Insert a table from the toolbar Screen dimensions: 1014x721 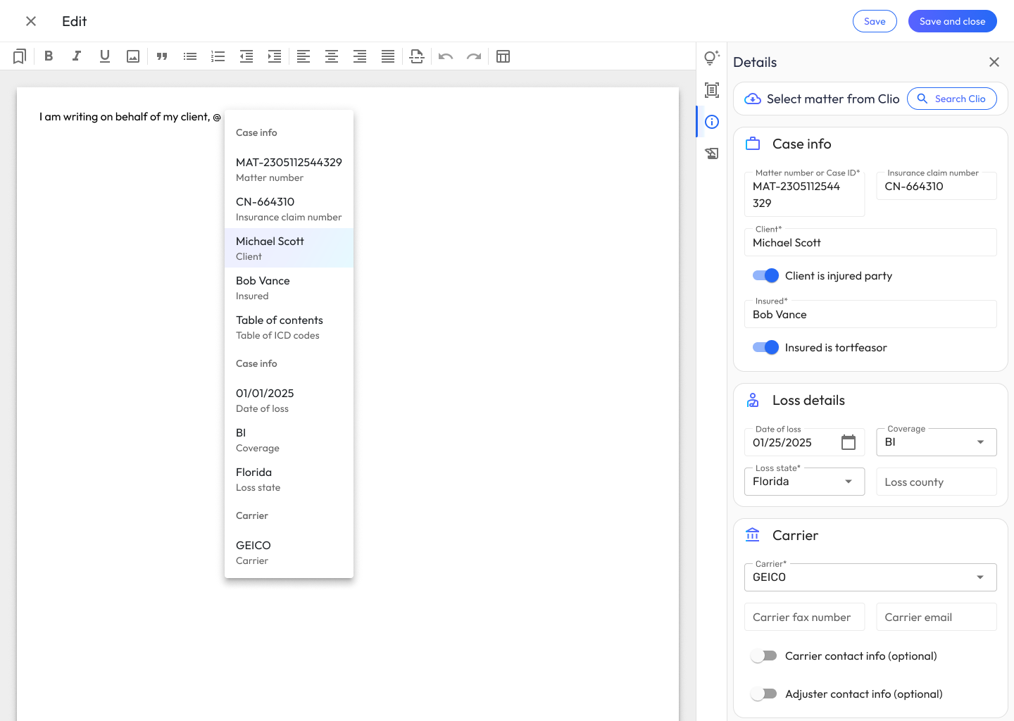click(x=503, y=56)
